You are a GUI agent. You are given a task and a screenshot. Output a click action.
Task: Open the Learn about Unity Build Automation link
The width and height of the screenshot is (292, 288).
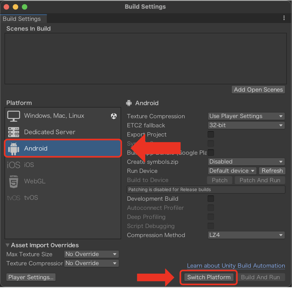click(236, 266)
